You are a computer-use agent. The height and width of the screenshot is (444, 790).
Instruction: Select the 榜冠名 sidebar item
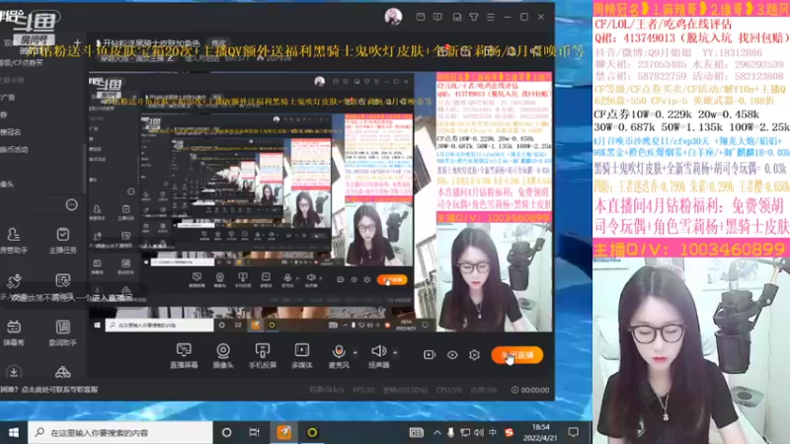pyautogui.click(x=11, y=132)
